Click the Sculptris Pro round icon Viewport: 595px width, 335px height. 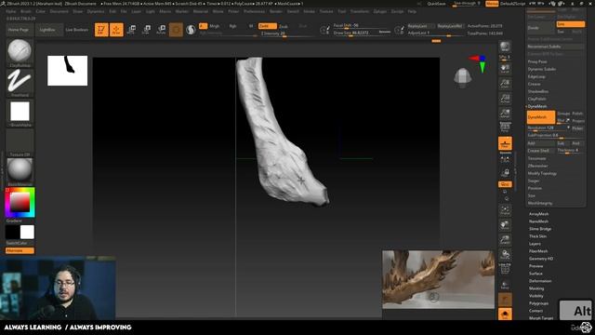click(191, 30)
